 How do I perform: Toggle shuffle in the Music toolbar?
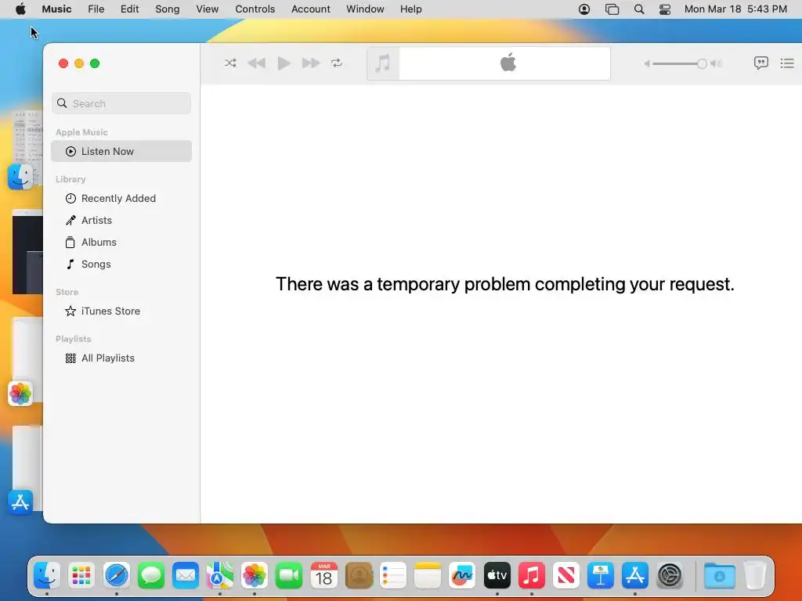[x=230, y=63]
